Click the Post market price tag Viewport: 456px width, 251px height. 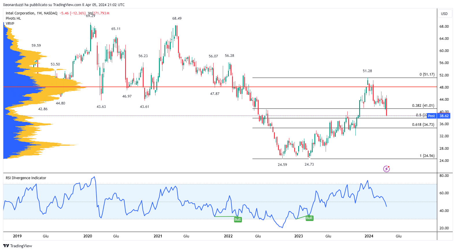click(x=431, y=116)
